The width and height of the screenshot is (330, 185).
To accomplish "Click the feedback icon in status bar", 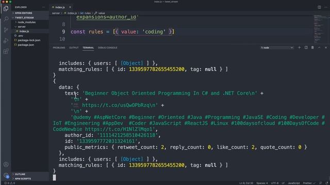I will tap(320, 183).
